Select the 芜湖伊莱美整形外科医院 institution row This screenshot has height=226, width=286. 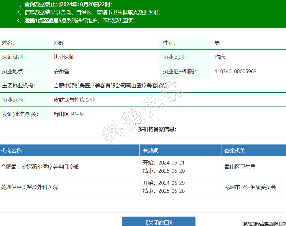tap(29, 187)
